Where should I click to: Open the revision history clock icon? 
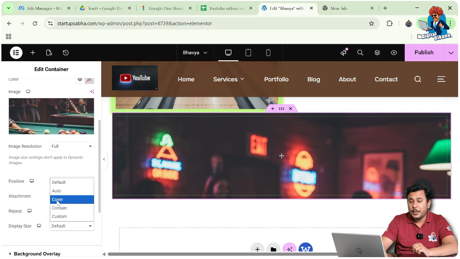[66, 53]
